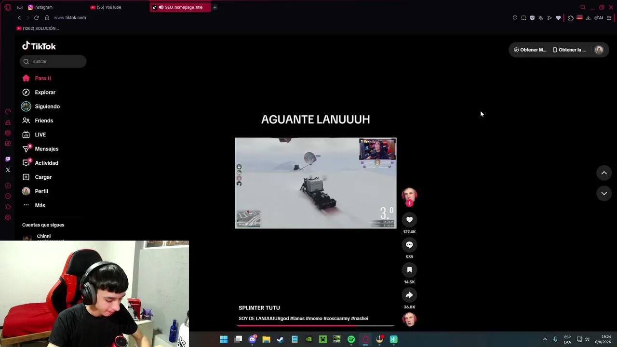Switch to the (35) YouTube tab
This screenshot has height=347, width=617.
coord(106,7)
